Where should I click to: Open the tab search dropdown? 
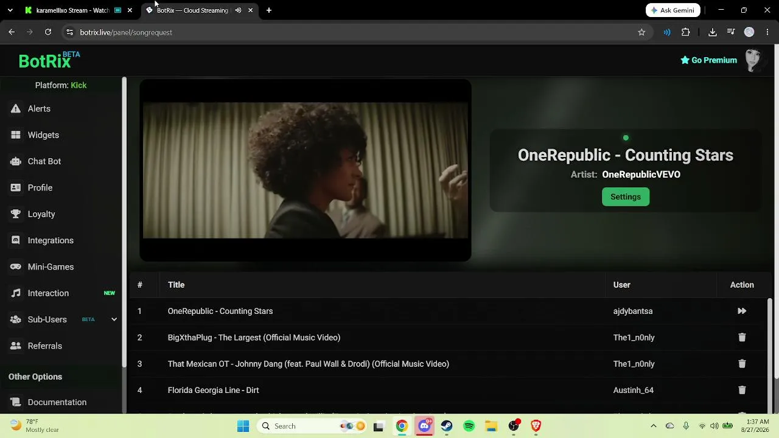[x=10, y=10]
